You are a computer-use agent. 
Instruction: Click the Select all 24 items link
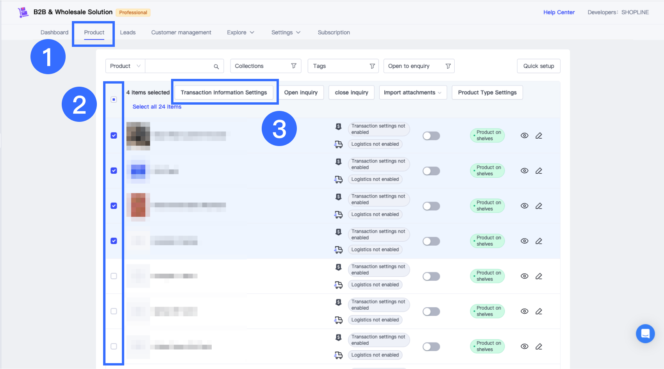pyautogui.click(x=157, y=107)
